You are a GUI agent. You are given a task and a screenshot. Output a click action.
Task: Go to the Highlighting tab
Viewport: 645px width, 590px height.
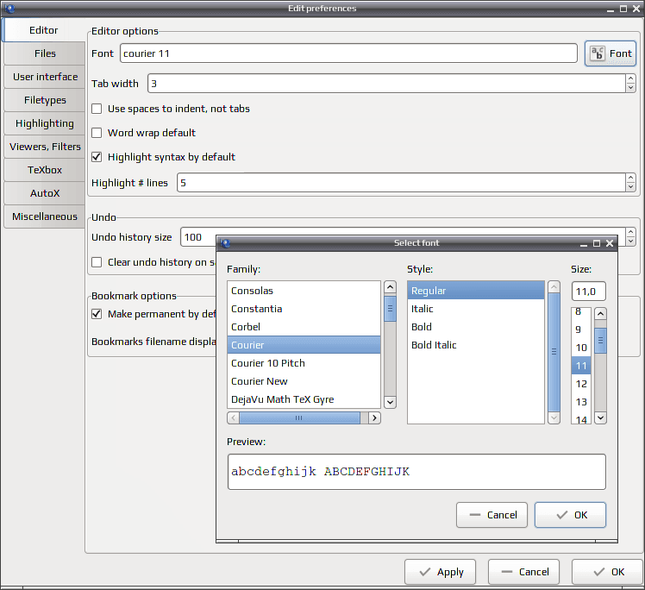[x=45, y=123]
